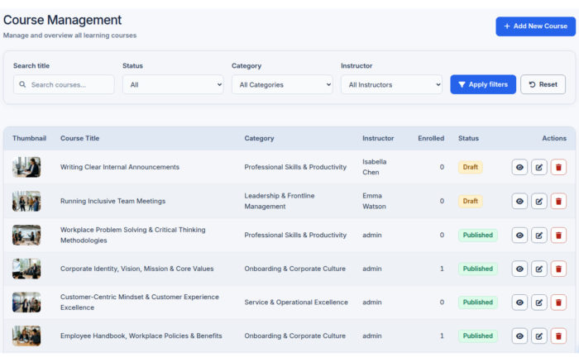Image resolution: width=579 pixels, height=362 pixels.
Task: Click the Instructor column header
Action: tap(378, 138)
